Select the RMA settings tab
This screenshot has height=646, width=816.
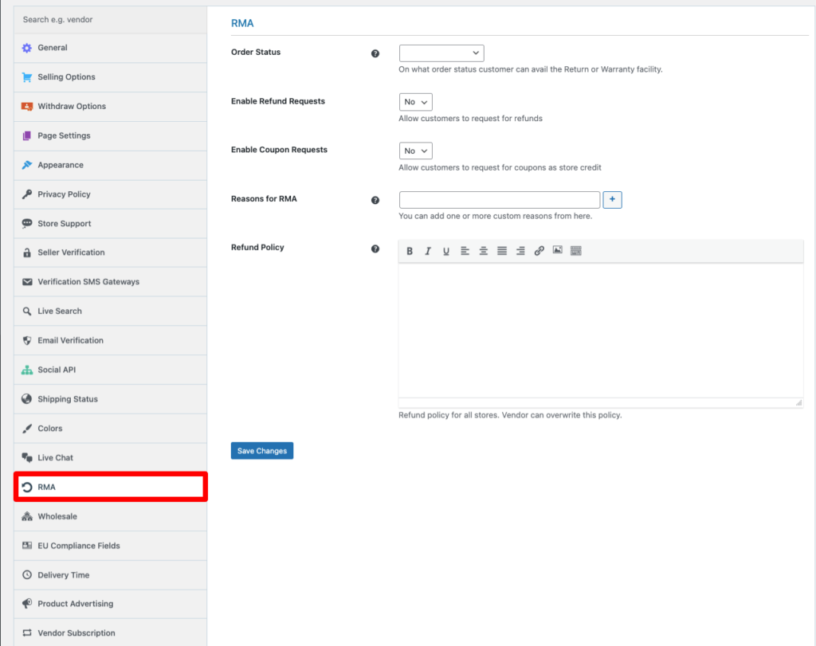(110, 487)
